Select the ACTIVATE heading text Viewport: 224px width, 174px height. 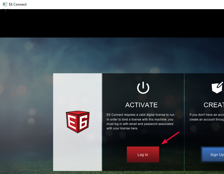141,105
